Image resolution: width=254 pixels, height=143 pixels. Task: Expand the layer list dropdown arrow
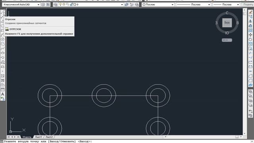(122, 4)
